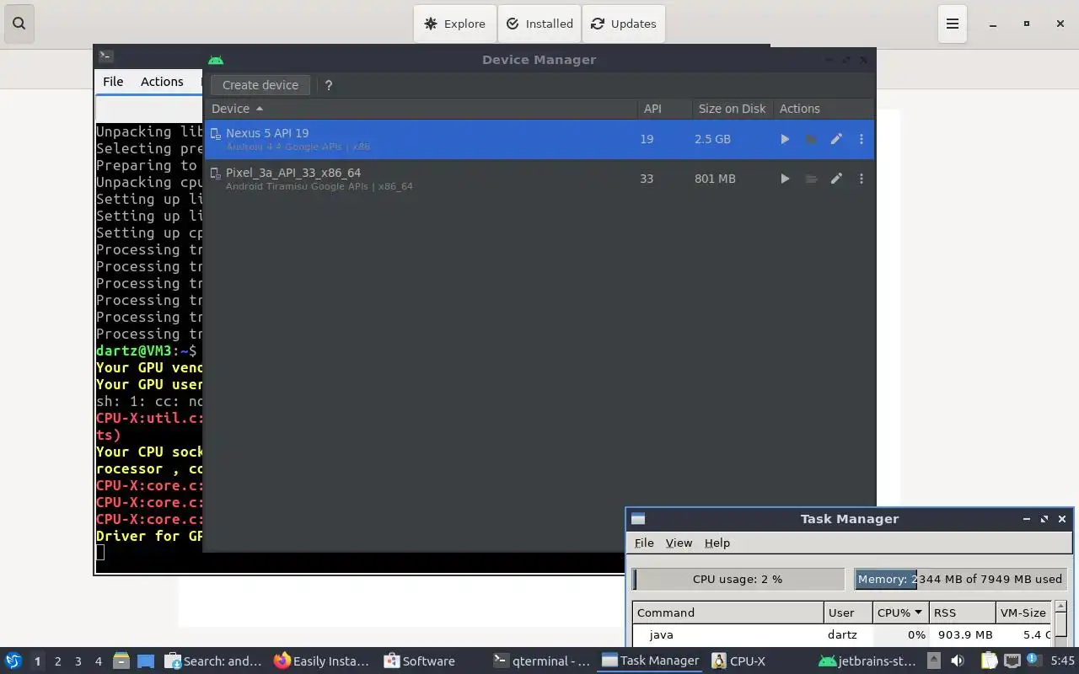Open the Updates tab in Software

click(624, 24)
